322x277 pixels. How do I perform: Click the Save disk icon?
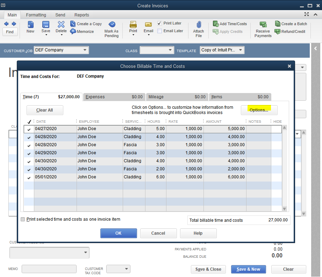tap(45, 24)
